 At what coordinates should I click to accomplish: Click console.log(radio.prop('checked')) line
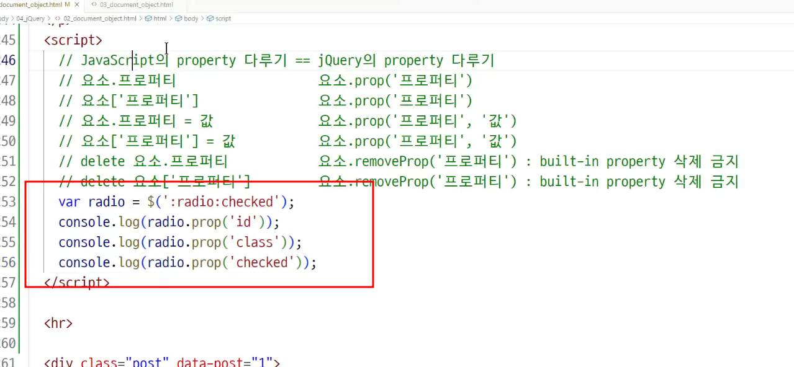pos(187,262)
